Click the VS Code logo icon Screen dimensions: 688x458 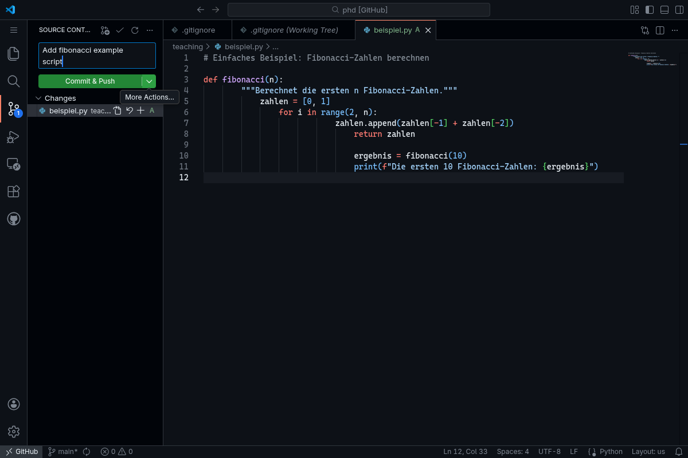pyautogui.click(x=10, y=9)
